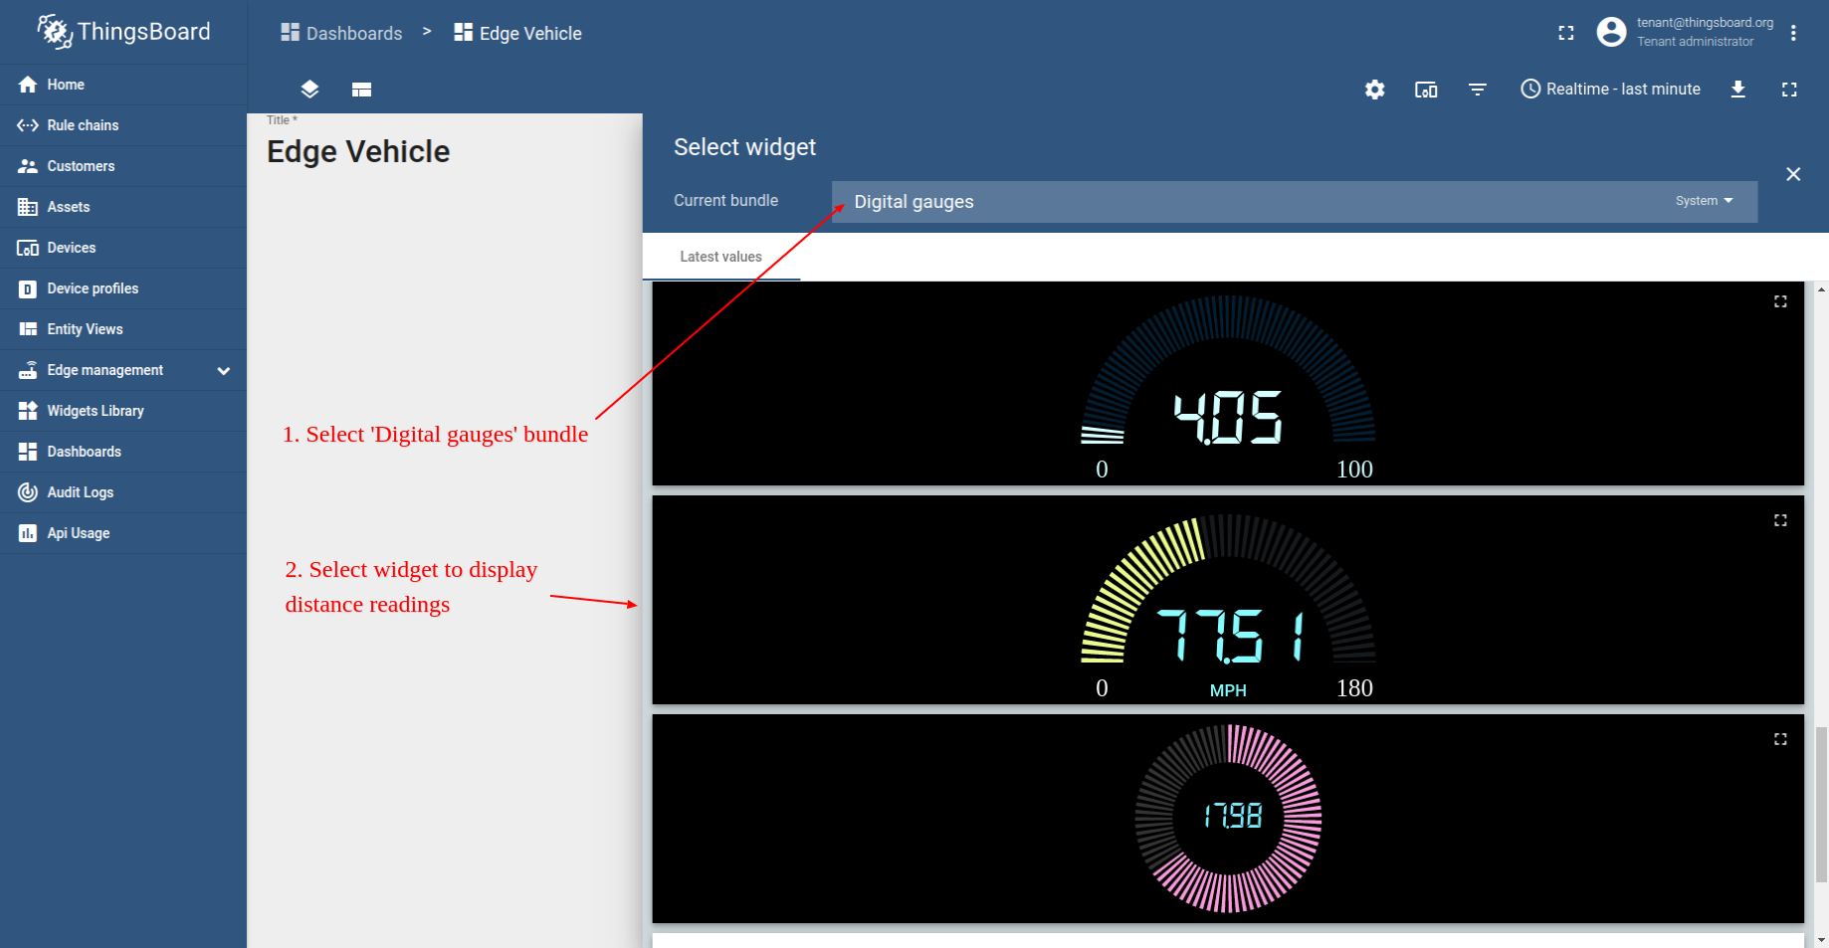Screen dimensions: 1829x948
Task: Click the scrollbar down arrow
Action: coord(1821,940)
